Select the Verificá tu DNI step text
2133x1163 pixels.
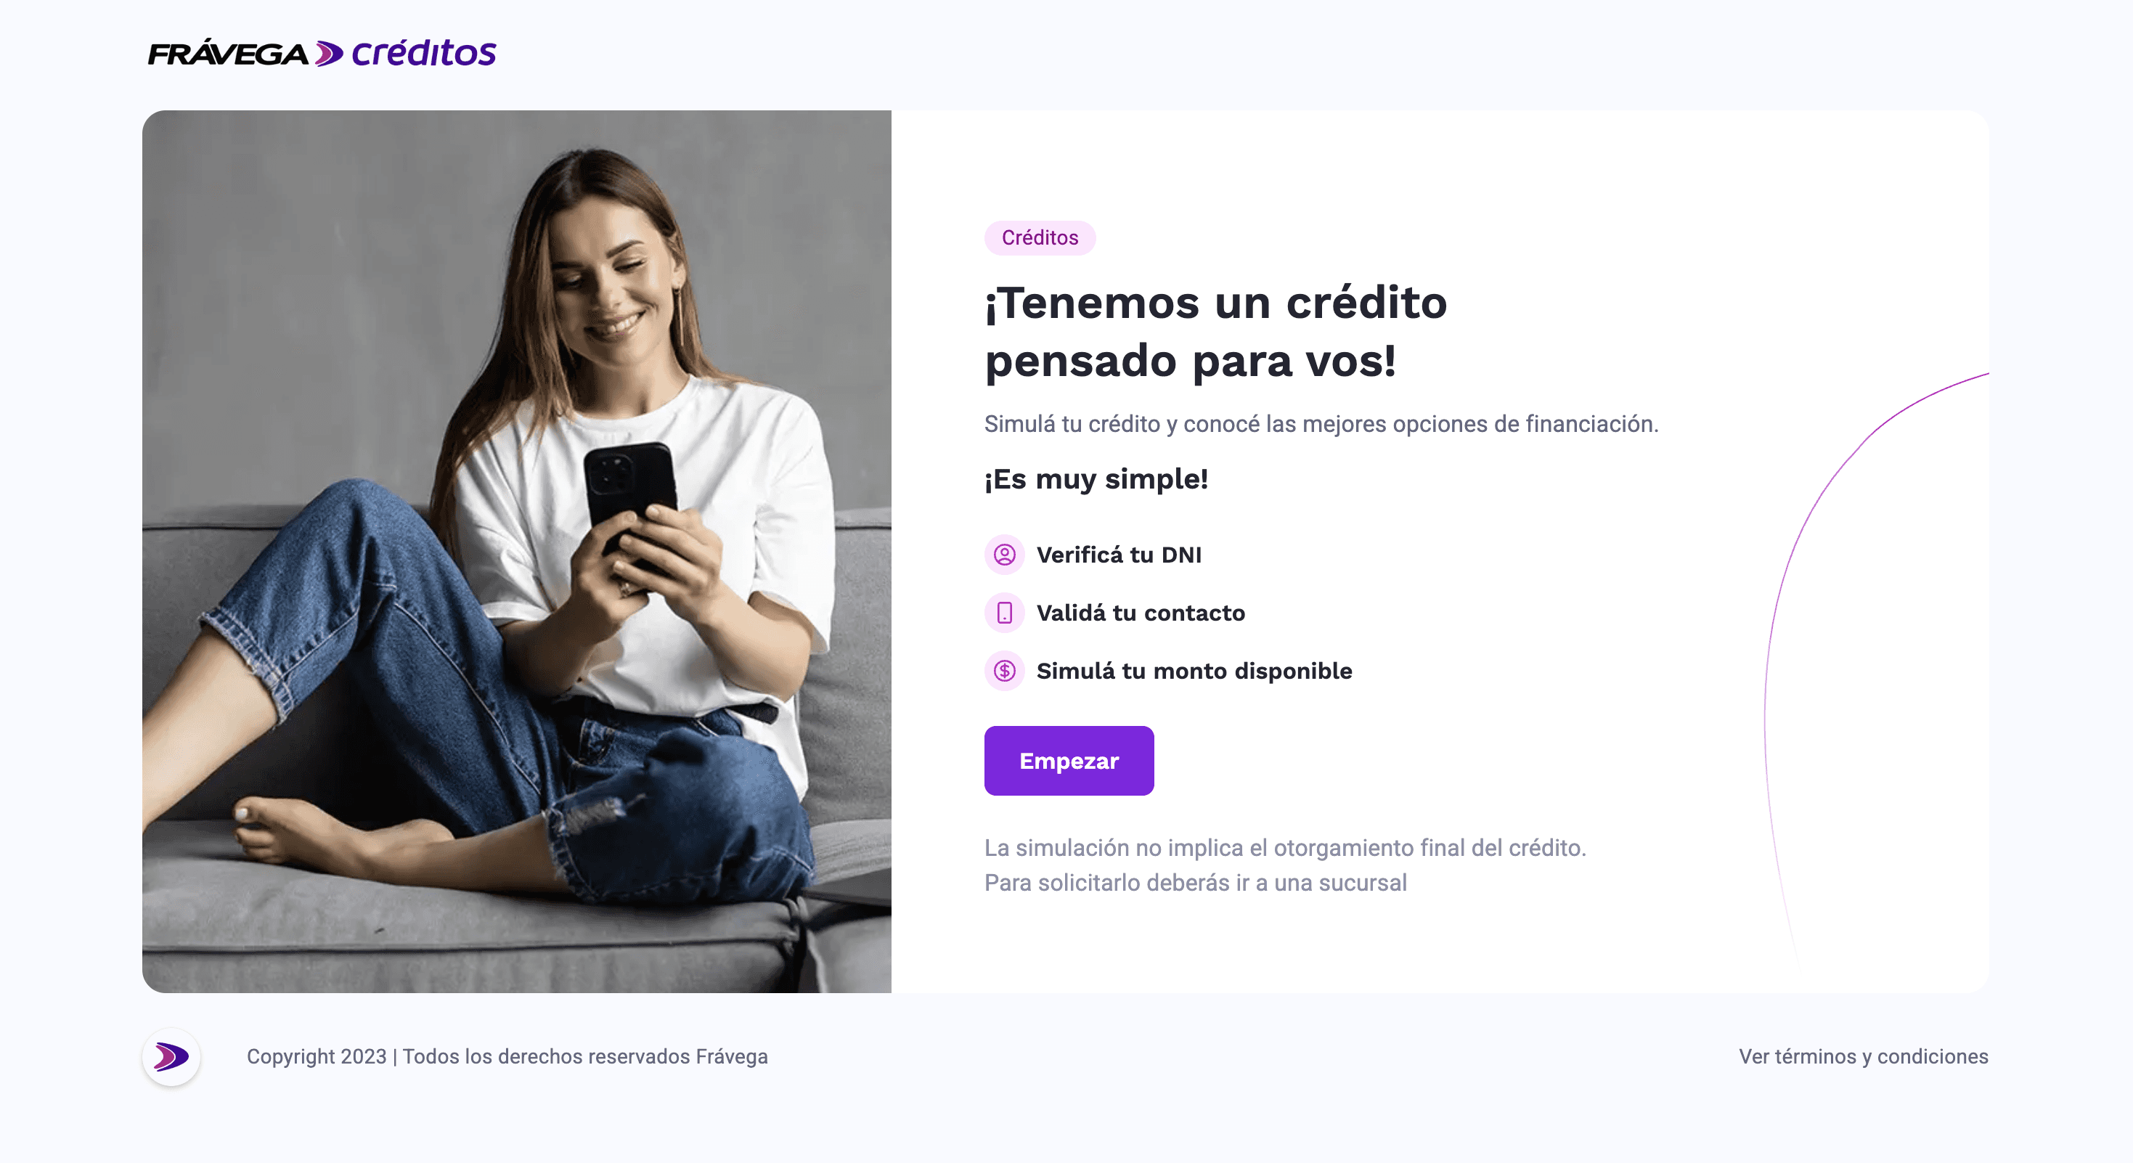1119,555
